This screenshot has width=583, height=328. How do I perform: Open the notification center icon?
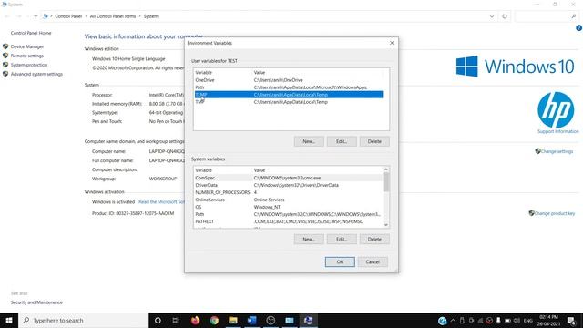[571, 321]
